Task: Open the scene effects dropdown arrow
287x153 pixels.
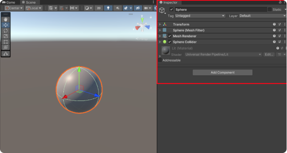Action: [x=131, y=8]
